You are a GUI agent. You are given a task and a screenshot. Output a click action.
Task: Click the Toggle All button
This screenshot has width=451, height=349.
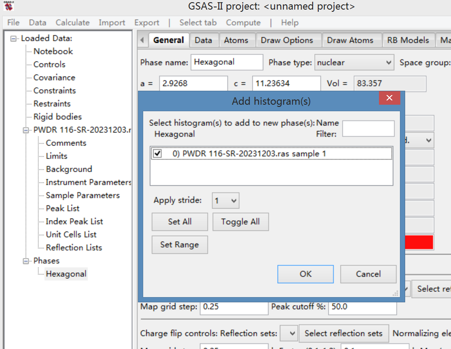point(240,222)
